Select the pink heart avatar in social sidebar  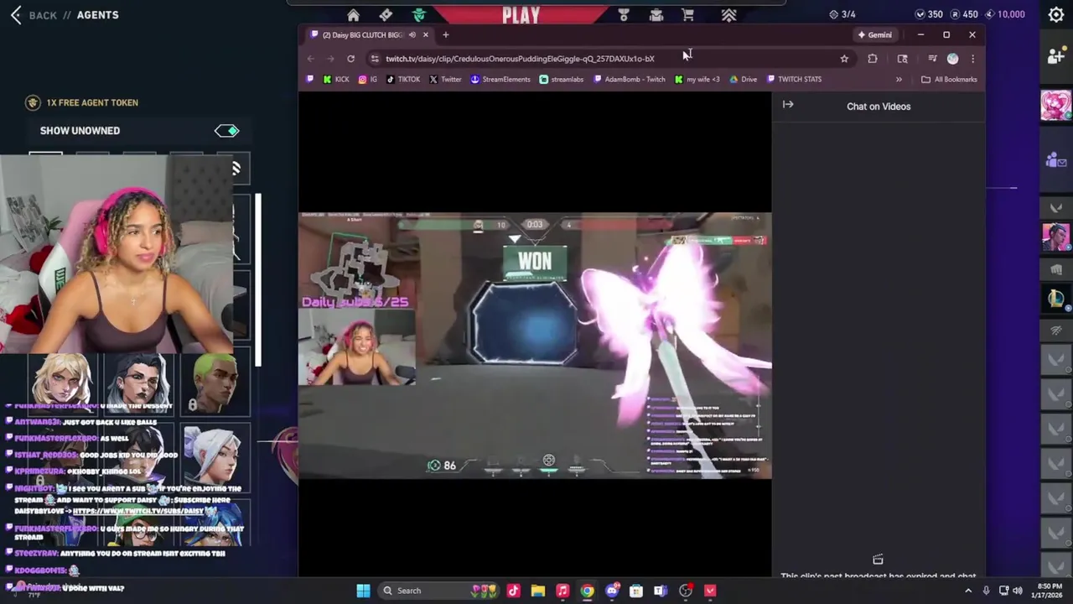(x=1055, y=106)
